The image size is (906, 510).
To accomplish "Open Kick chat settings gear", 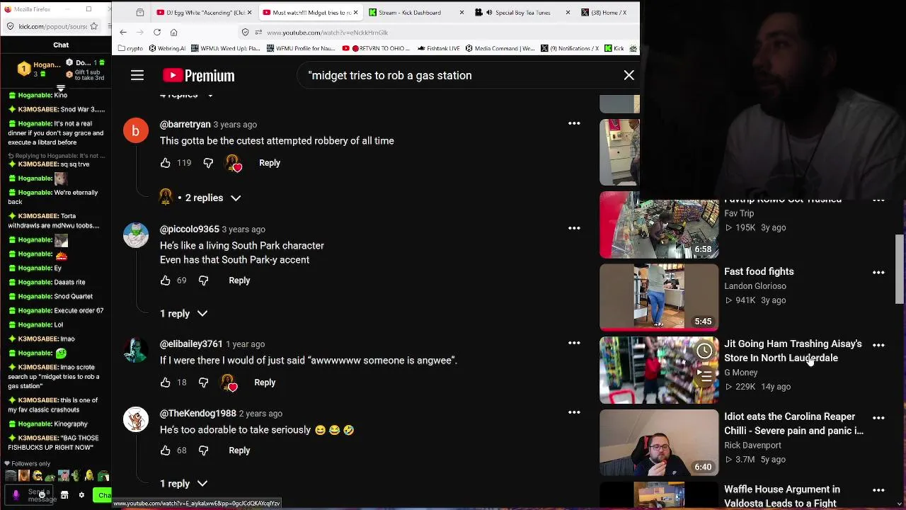I will pos(81,495).
